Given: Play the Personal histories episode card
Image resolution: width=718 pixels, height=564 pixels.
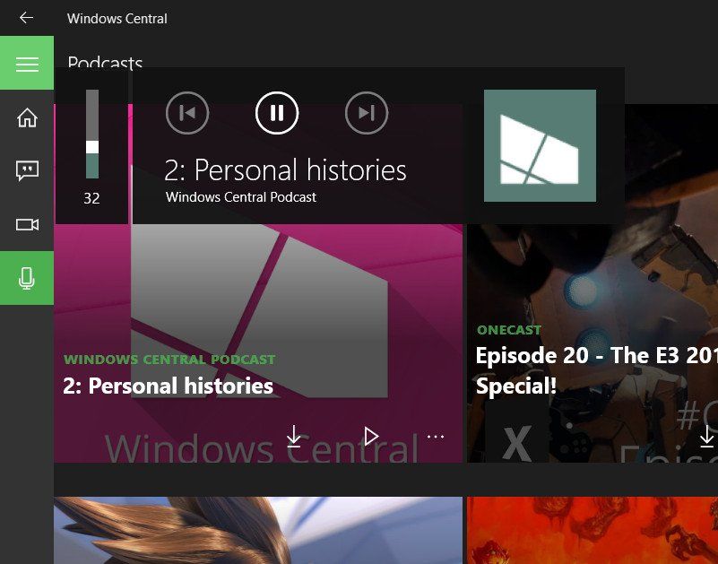Looking at the screenshot, I should click(371, 436).
